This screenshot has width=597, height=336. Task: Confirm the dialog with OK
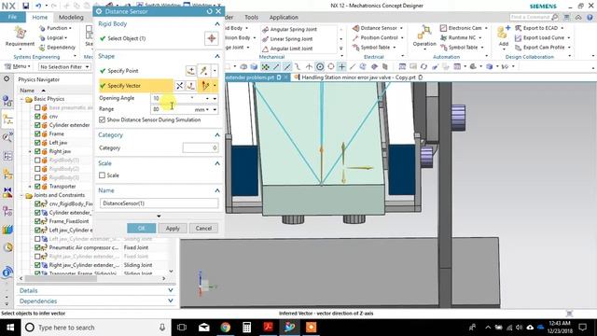point(141,228)
